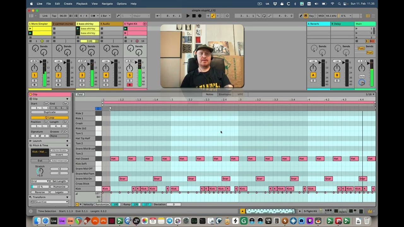
Task: Click the commit groove arrow icon
Action: [x=67, y=131]
